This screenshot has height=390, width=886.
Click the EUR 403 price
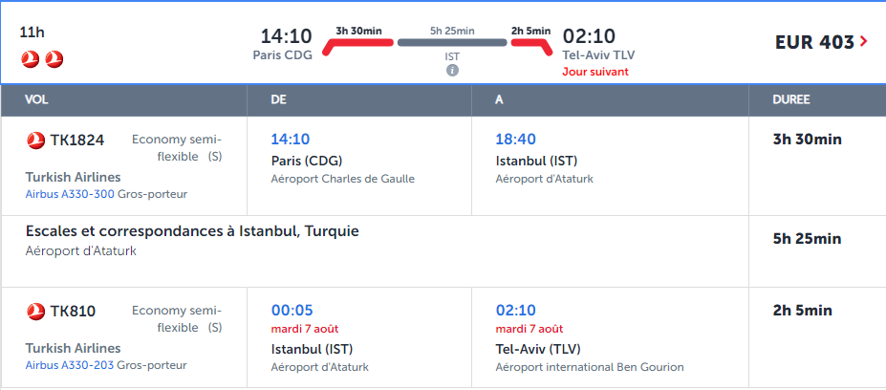[x=815, y=42]
